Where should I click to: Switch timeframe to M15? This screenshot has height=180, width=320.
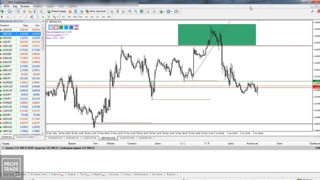tap(74, 16)
